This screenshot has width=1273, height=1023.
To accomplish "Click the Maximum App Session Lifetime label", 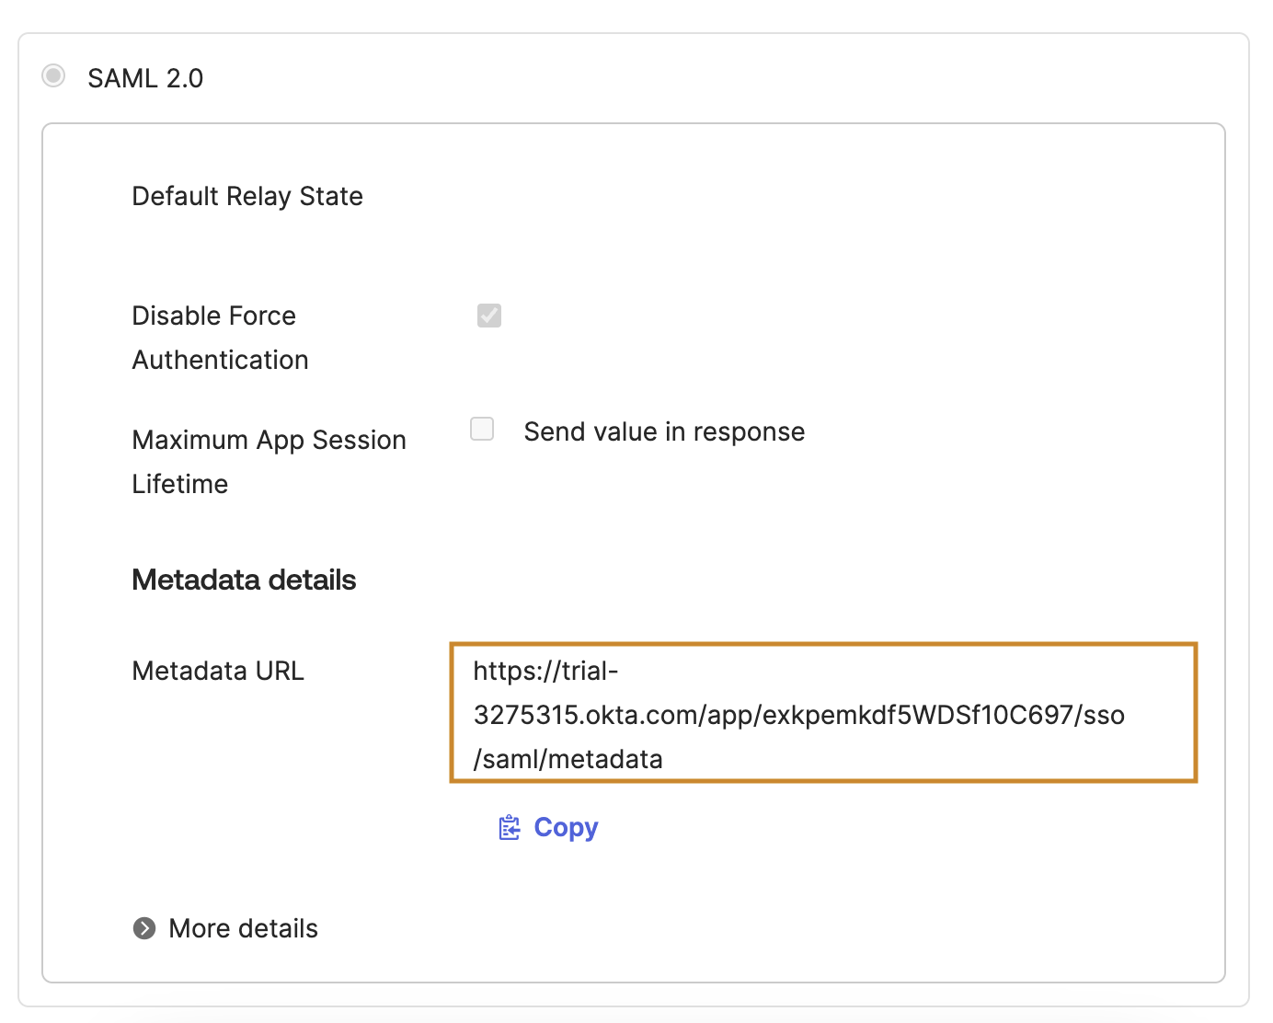I will click(269, 461).
